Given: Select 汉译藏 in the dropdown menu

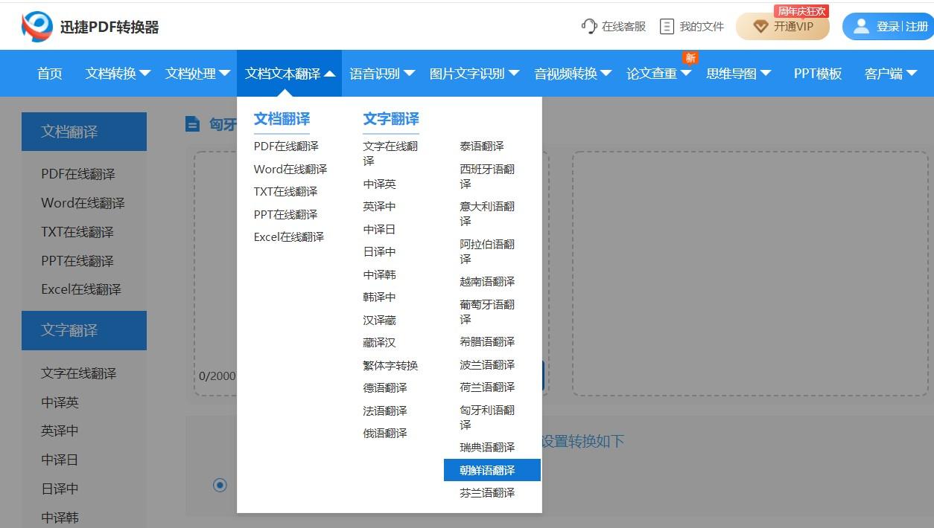Looking at the screenshot, I should point(380,320).
